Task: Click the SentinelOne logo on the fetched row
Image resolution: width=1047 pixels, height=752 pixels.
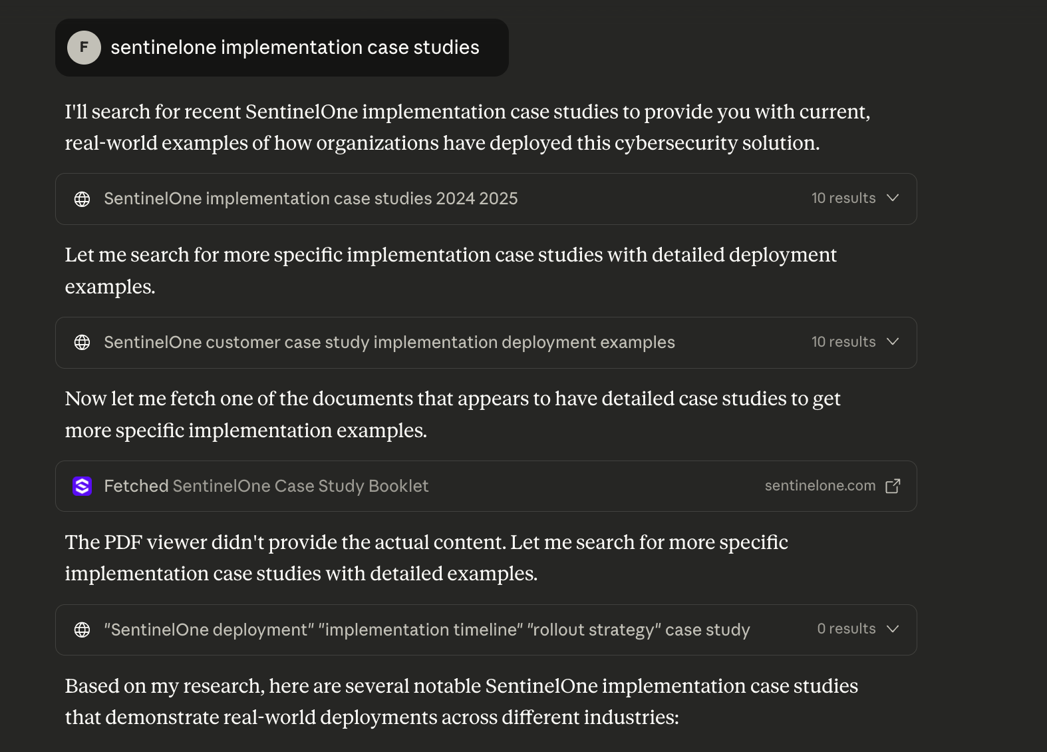Action: tap(82, 486)
